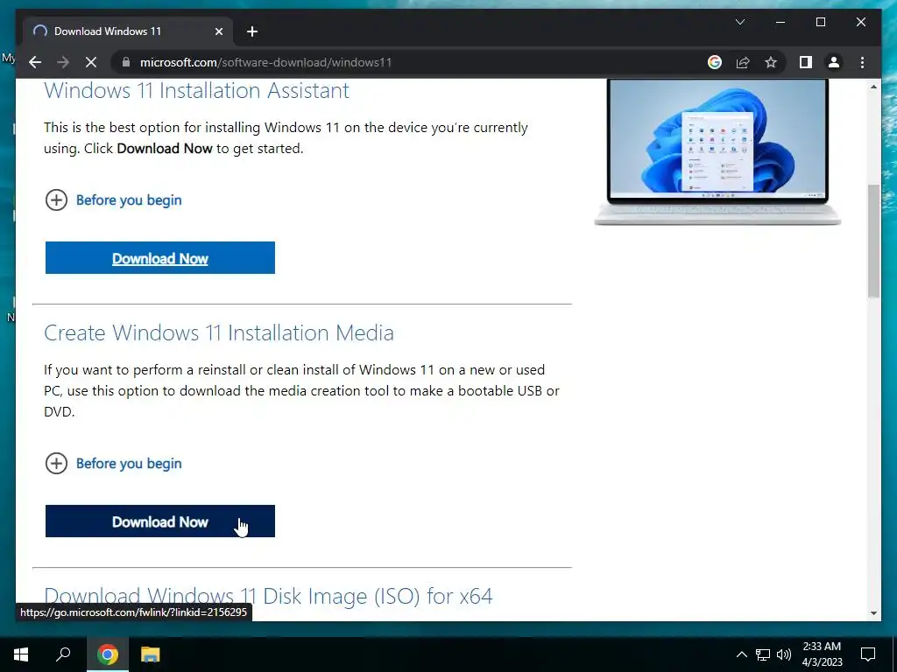Open network status tray icon
Screen dimensions: 897x672
pos(763,654)
